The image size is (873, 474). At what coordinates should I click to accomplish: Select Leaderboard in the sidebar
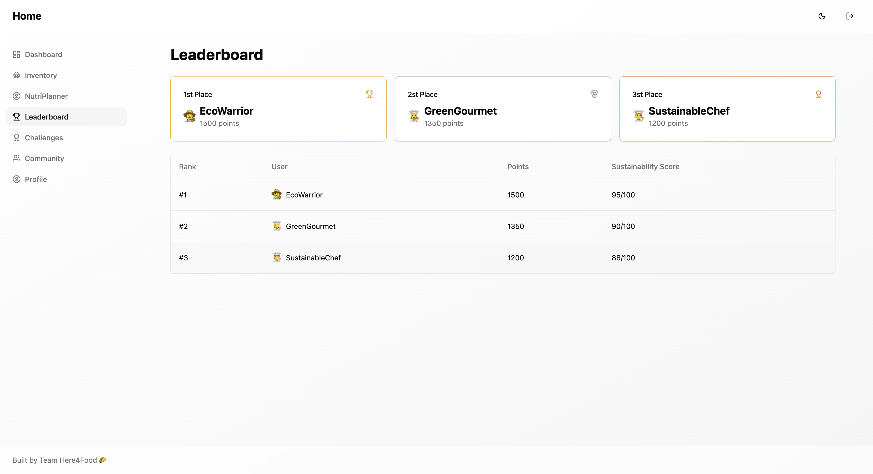pyautogui.click(x=46, y=117)
